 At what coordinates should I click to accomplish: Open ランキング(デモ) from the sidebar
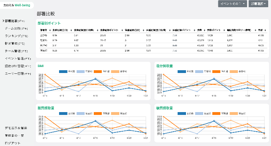tap(16, 36)
